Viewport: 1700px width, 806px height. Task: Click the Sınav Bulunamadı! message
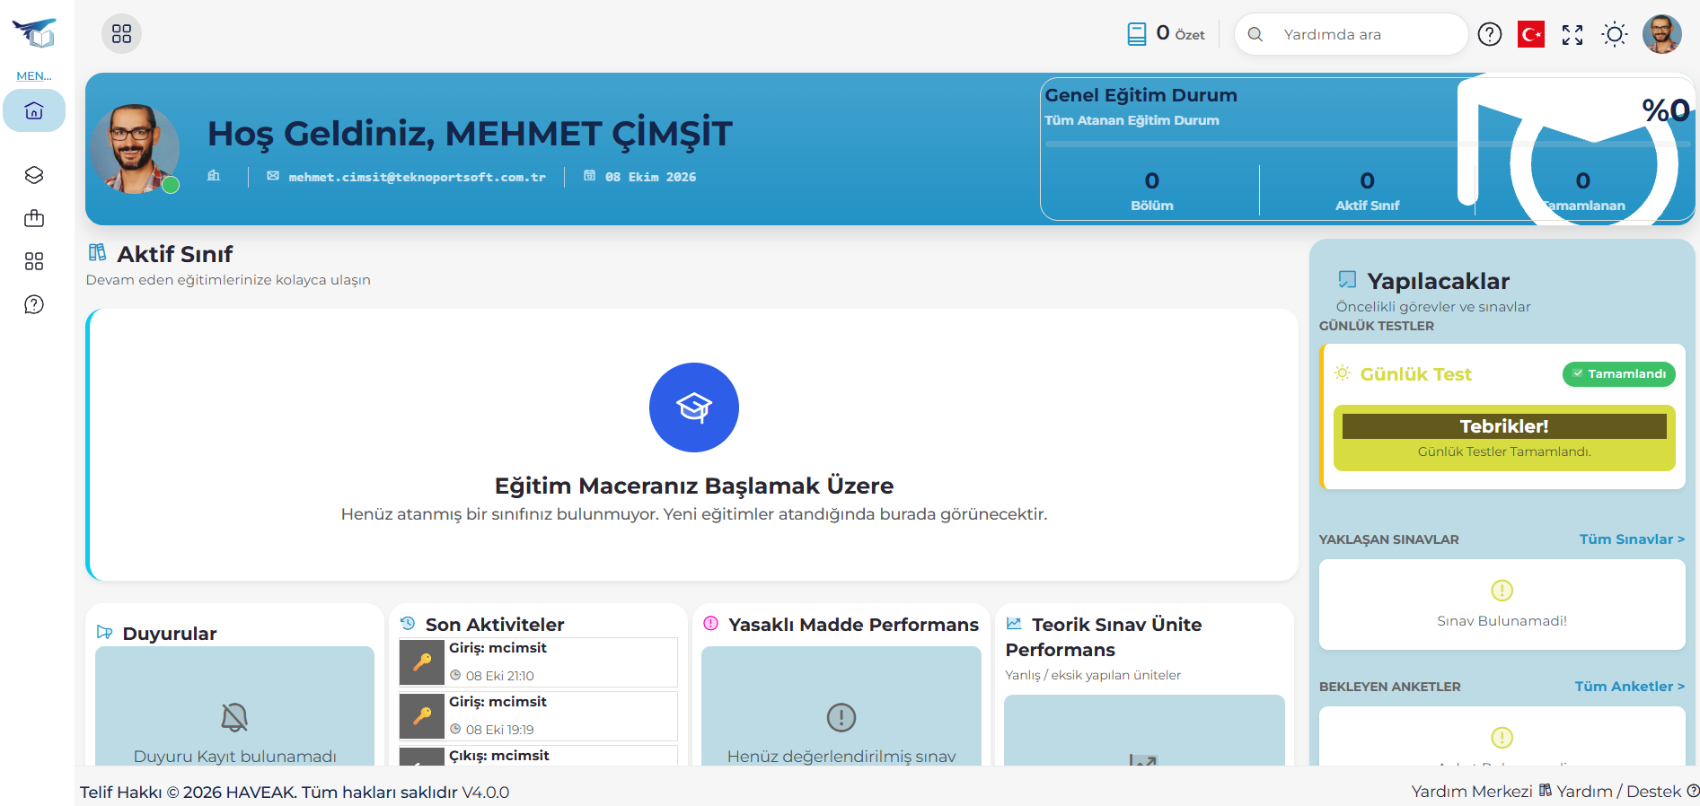click(x=1502, y=621)
